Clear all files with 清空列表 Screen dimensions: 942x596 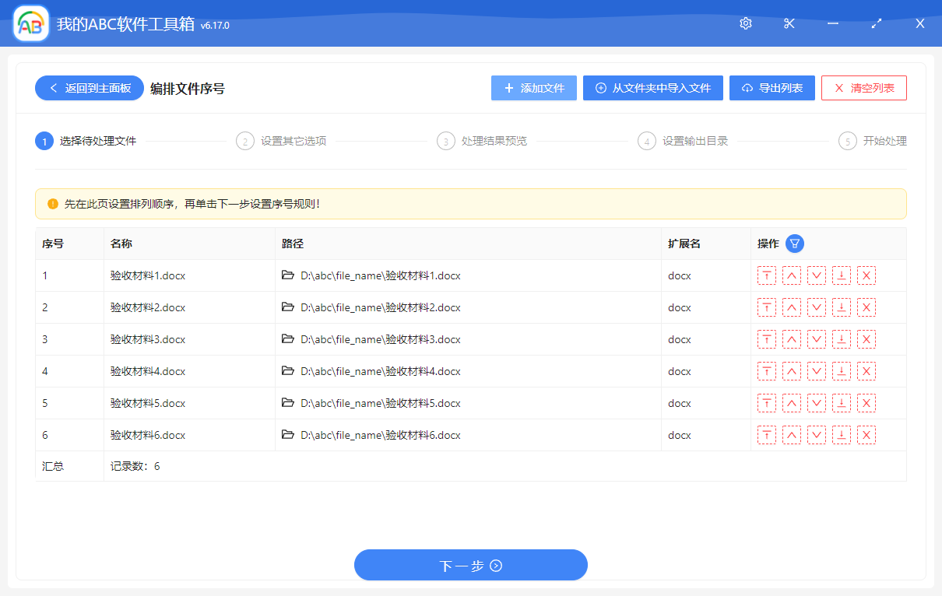[863, 87]
